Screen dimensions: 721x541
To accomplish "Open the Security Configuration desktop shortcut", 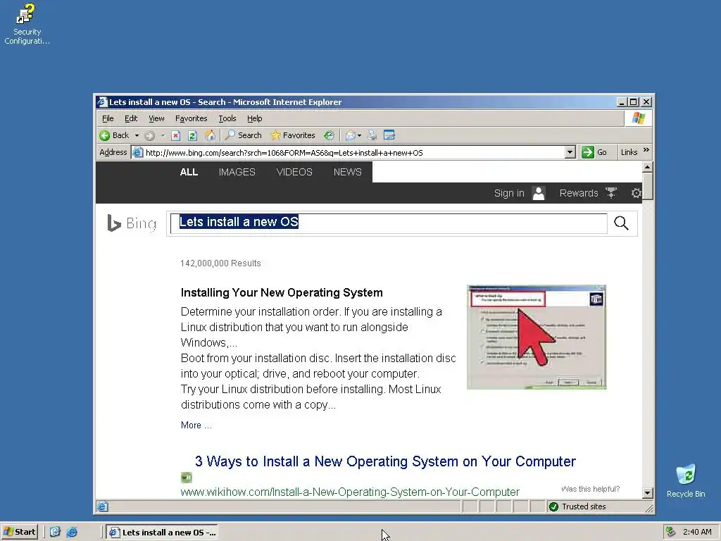I will pos(27,23).
